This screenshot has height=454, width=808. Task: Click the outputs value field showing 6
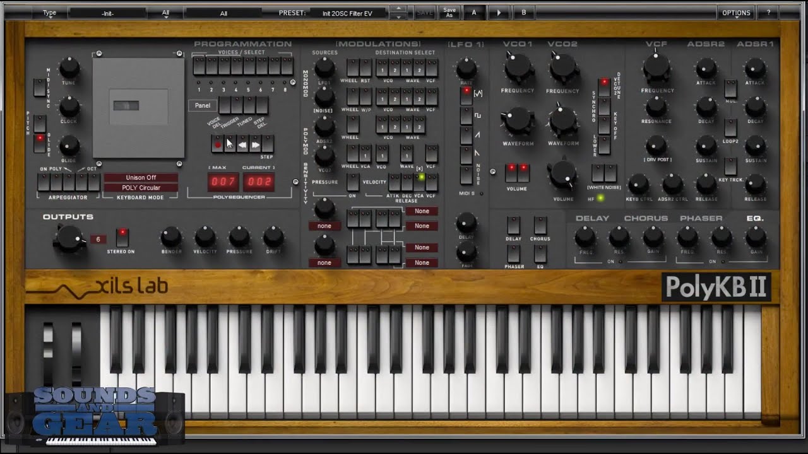tap(98, 239)
